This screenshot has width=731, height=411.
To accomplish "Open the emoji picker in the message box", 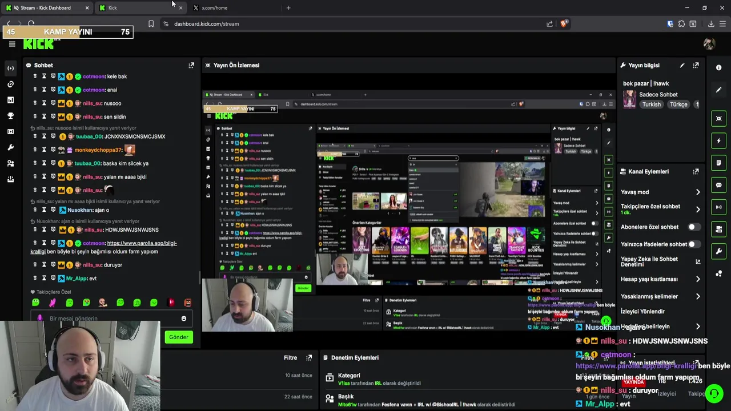I will click(183, 319).
